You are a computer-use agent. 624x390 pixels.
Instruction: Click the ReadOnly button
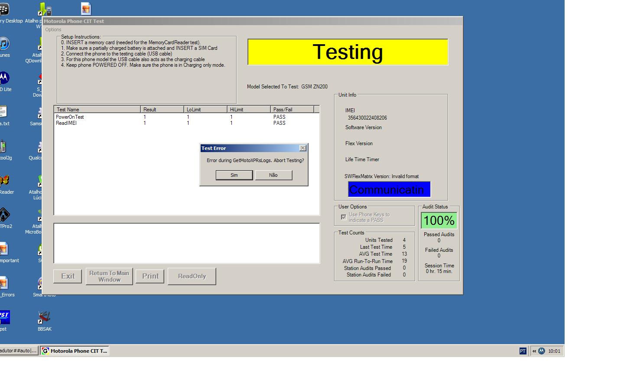(x=192, y=276)
